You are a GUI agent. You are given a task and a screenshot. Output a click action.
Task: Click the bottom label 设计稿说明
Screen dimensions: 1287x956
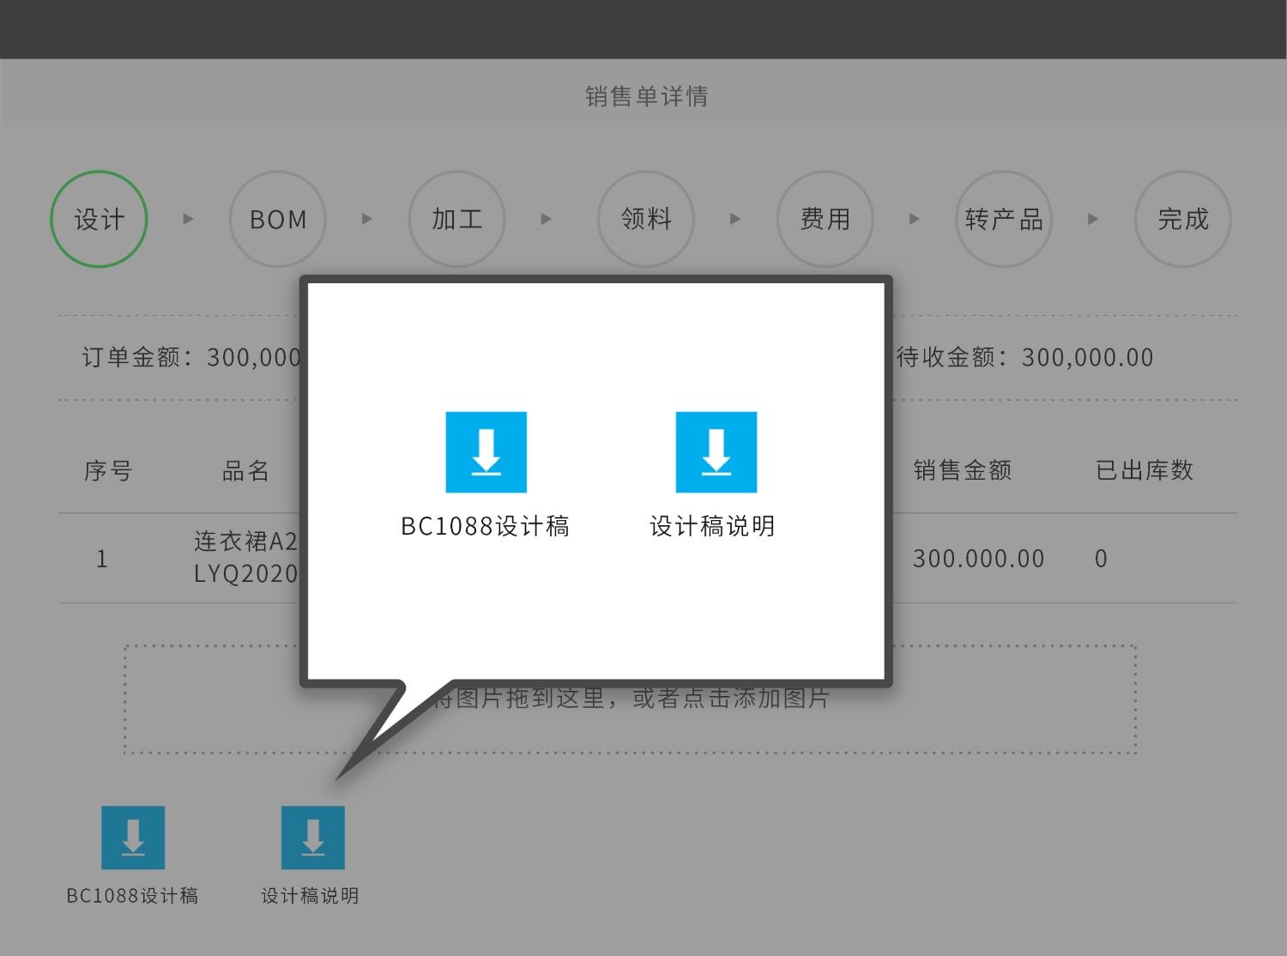tap(310, 896)
